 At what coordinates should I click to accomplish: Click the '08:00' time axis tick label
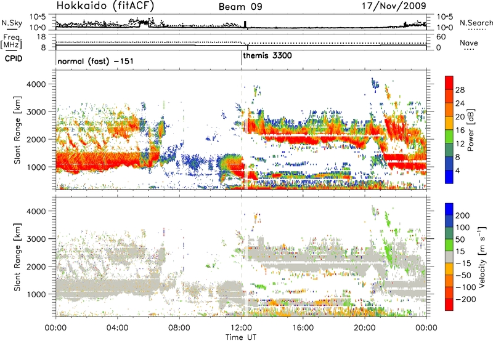tap(179, 328)
